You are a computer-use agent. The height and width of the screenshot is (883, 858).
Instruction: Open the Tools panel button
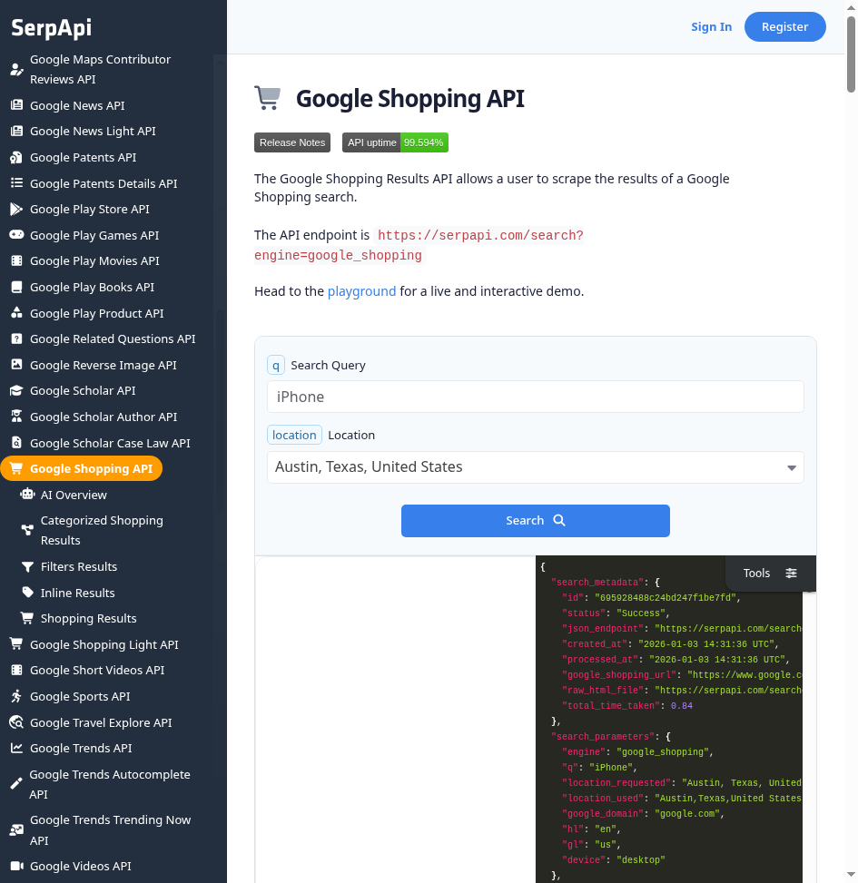770,573
